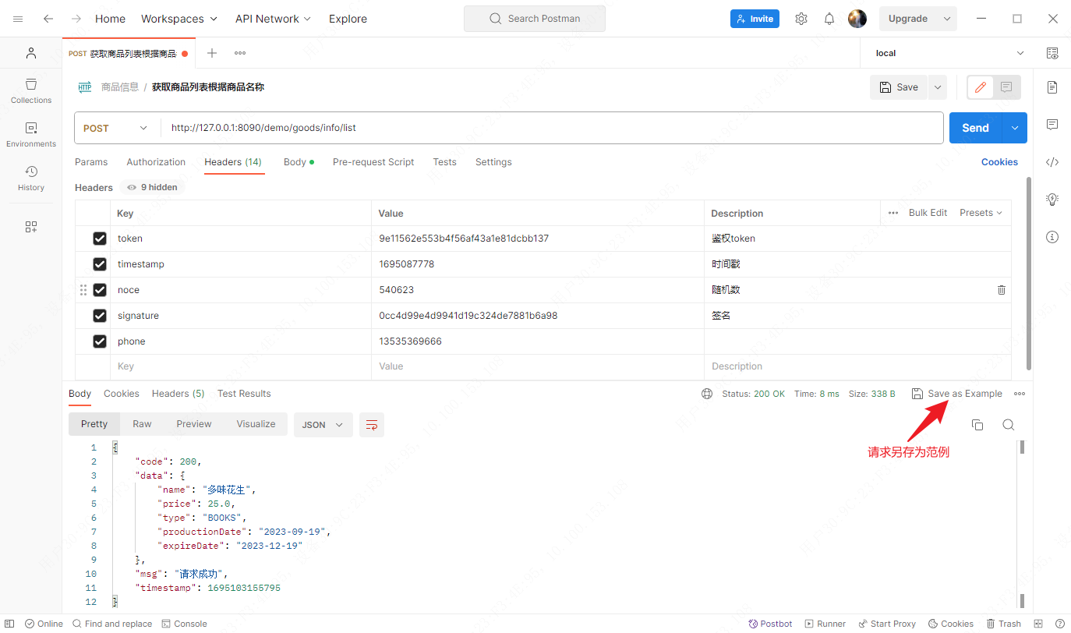This screenshot has height=633, width=1071.
Task: Switch to the Params tab
Action: [x=91, y=162]
